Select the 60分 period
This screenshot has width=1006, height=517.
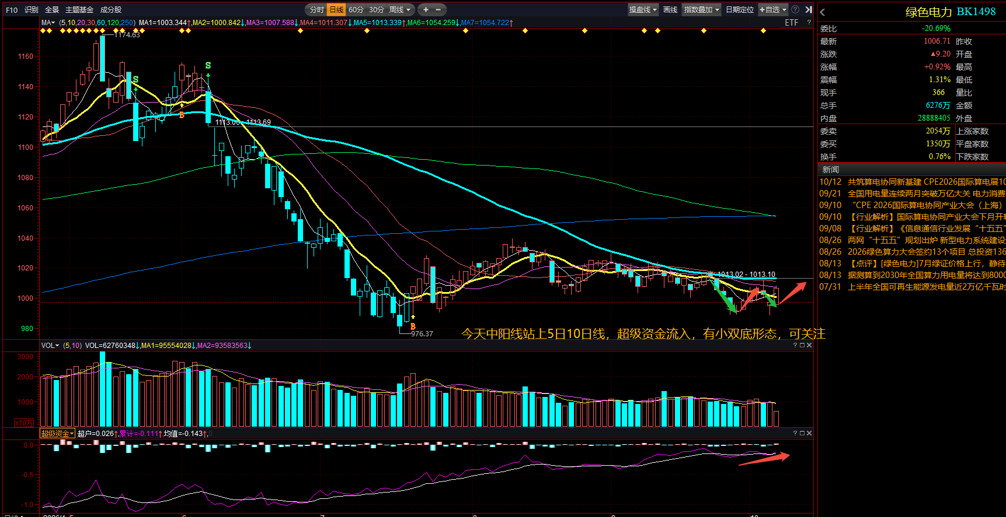[356, 10]
